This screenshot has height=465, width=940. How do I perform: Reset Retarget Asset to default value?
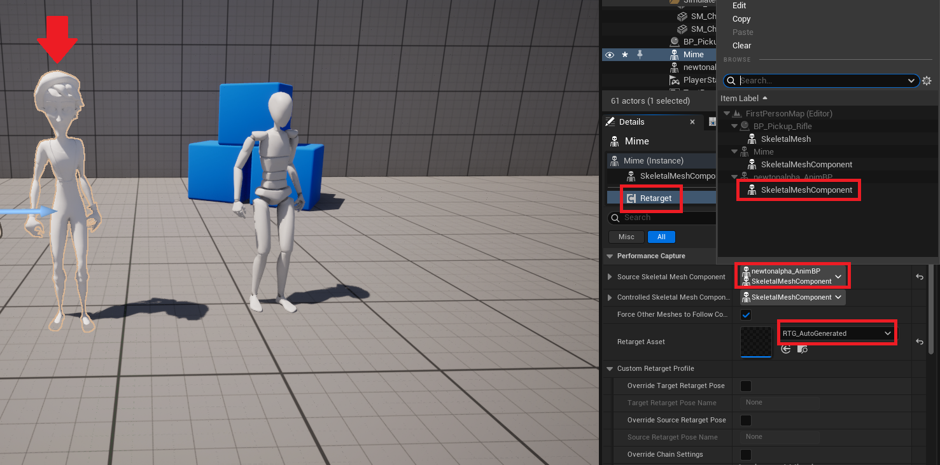coord(920,342)
